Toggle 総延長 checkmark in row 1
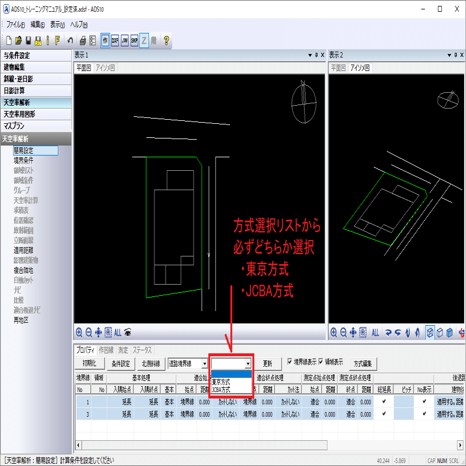 coord(384,401)
